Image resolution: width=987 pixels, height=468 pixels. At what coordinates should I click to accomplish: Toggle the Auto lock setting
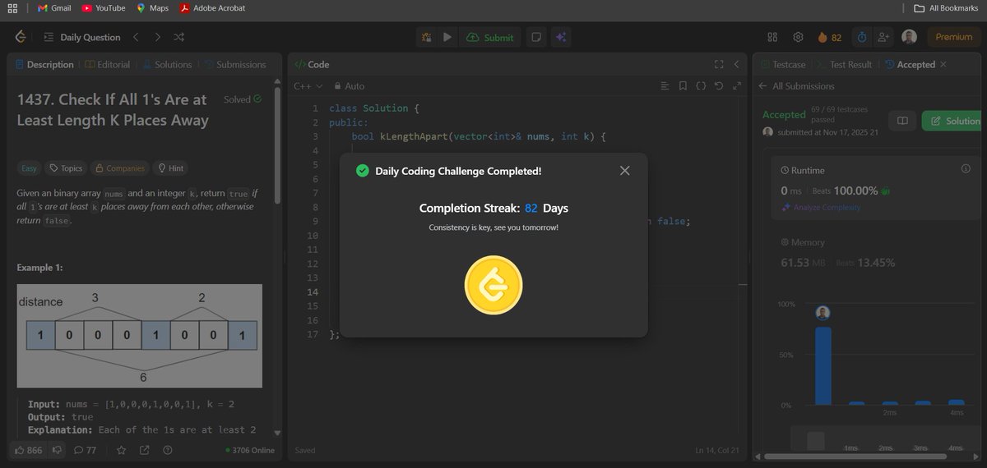pyautogui.click(x=349, y=85)
